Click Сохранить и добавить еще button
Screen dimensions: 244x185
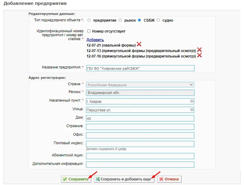[124, 179]
